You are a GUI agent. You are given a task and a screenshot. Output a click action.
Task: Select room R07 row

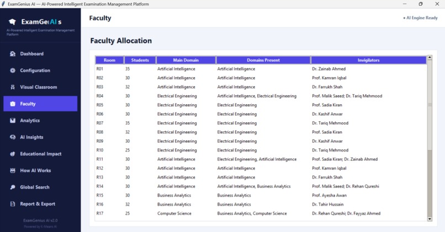coord(261,123)
